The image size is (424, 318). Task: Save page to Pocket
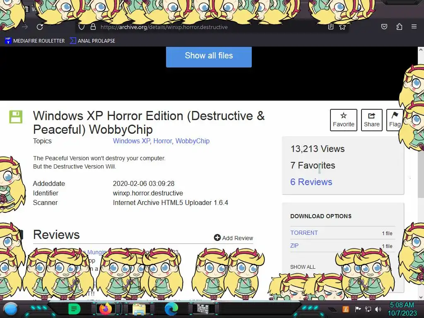pos(384,26)
